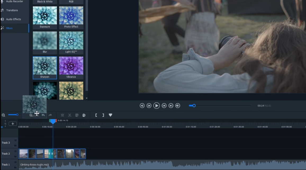Toggle Track 3 visibility eye

[x=15, y=140]
